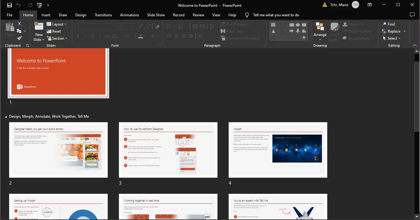420x220 pixels.
Task: Select slide 1 Welcome to PowerPoint
Action: pyautogui.click(x=58, y=73)
